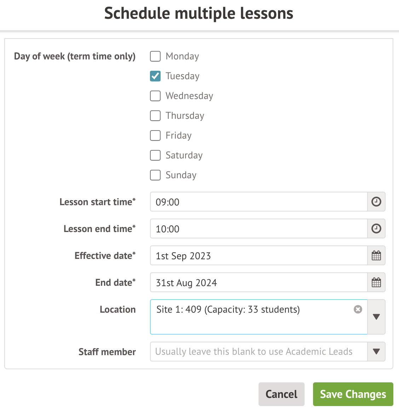399x411 pixels.
Task: Check the Saturday checkbox
Action: (155, 155)
